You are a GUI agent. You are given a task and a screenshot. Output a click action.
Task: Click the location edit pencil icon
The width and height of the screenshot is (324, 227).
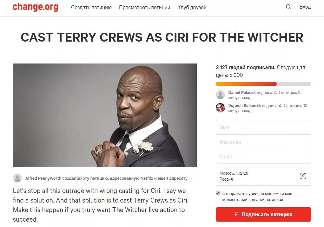coord(303,176)
